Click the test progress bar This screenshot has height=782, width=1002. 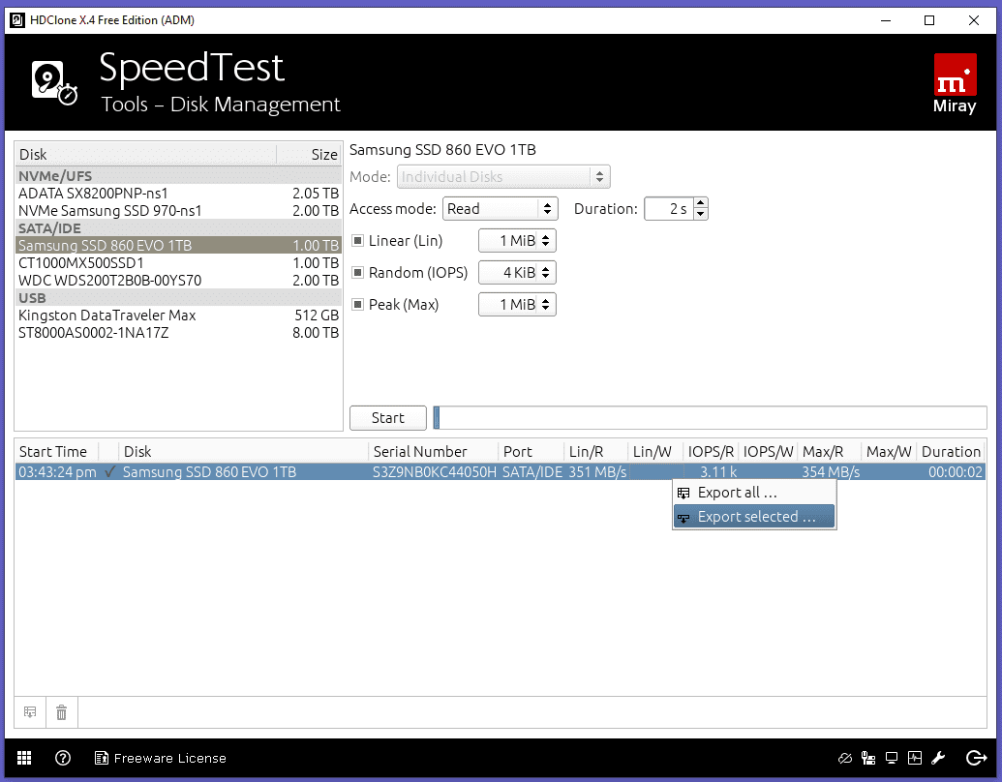tap(710, 418)
